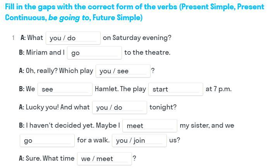The width and height of the screenshot is (269, 168).
Task: Select the 'you / join' answer field
Action: (139, 140)
